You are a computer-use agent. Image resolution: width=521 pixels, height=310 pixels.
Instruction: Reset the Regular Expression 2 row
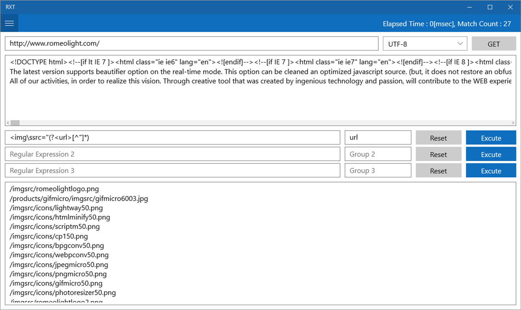tap(439, 154)
